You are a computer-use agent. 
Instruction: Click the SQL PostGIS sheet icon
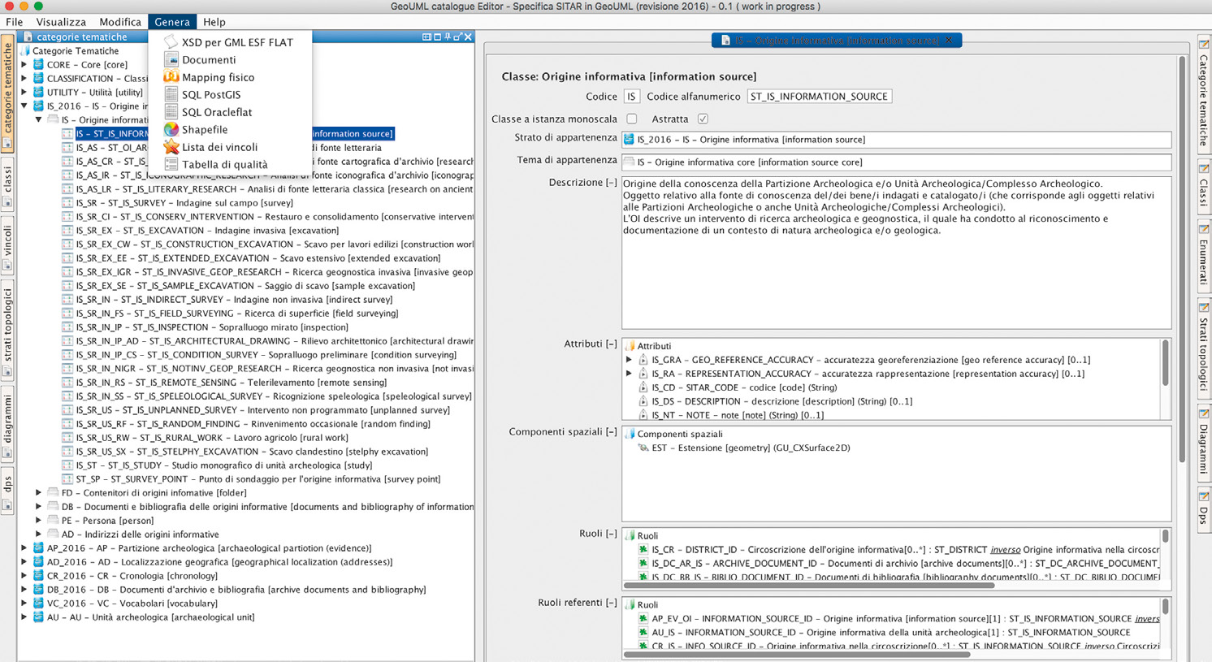[171, 94]
